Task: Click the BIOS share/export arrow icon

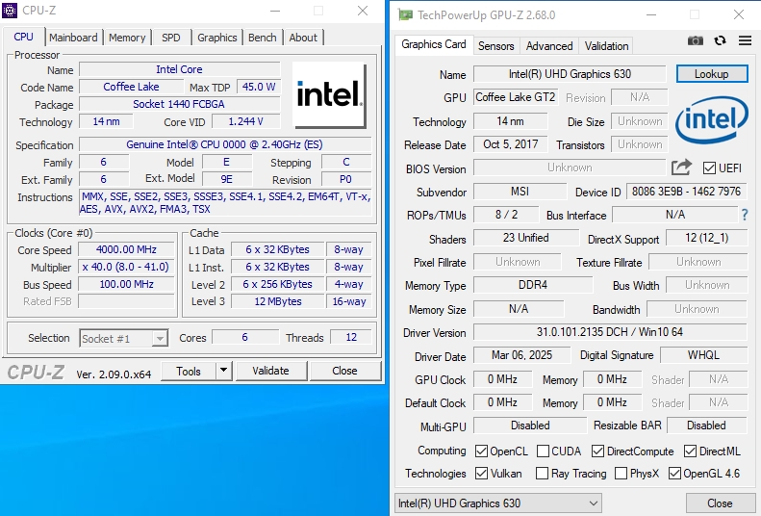Action: point(681,168)
